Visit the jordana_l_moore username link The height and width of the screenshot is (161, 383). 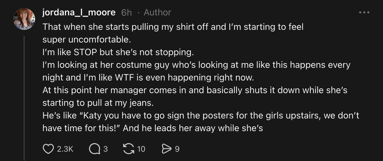click(x=79, y=13)
